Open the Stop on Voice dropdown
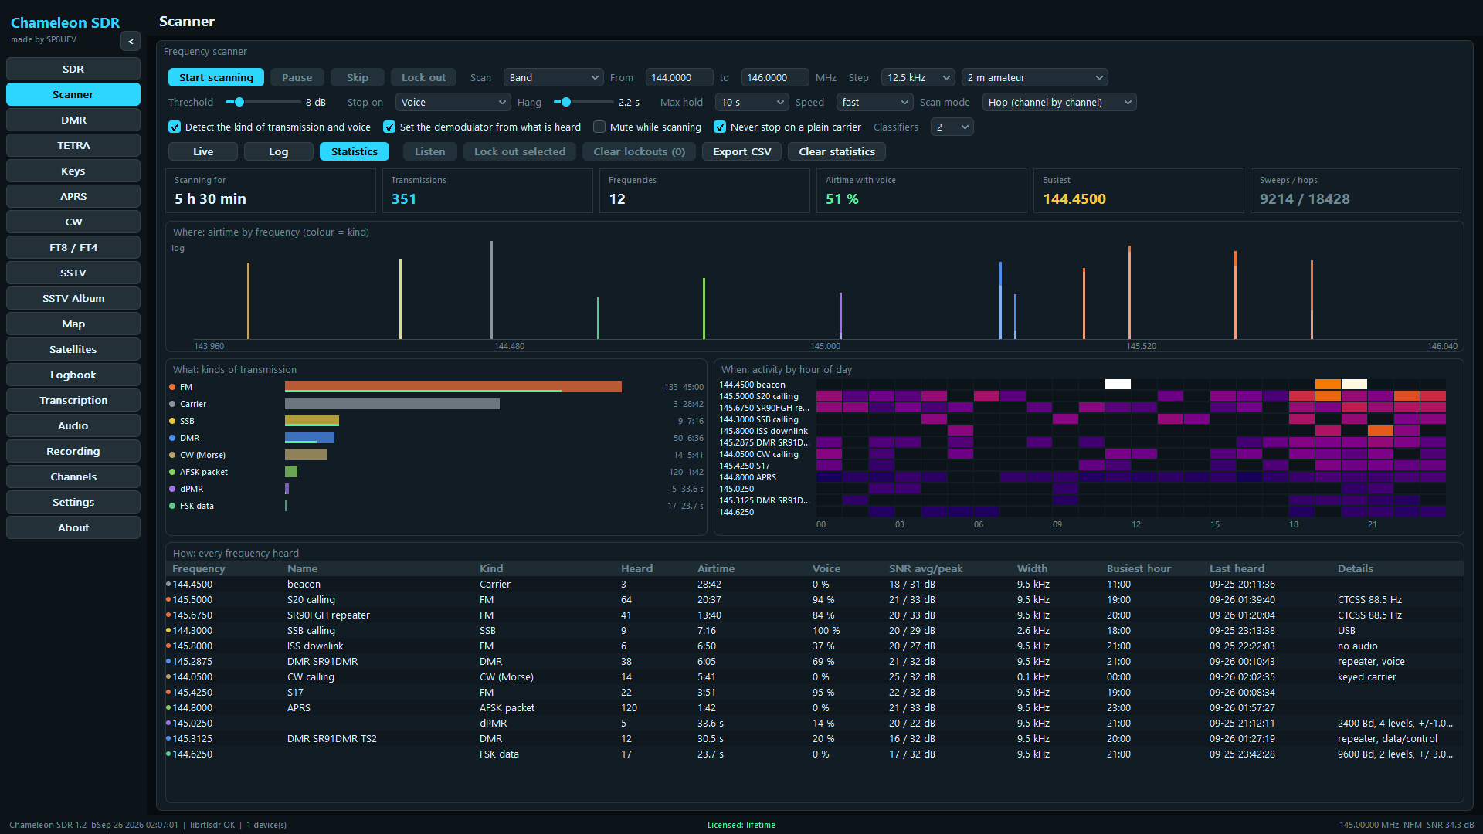 453,103
